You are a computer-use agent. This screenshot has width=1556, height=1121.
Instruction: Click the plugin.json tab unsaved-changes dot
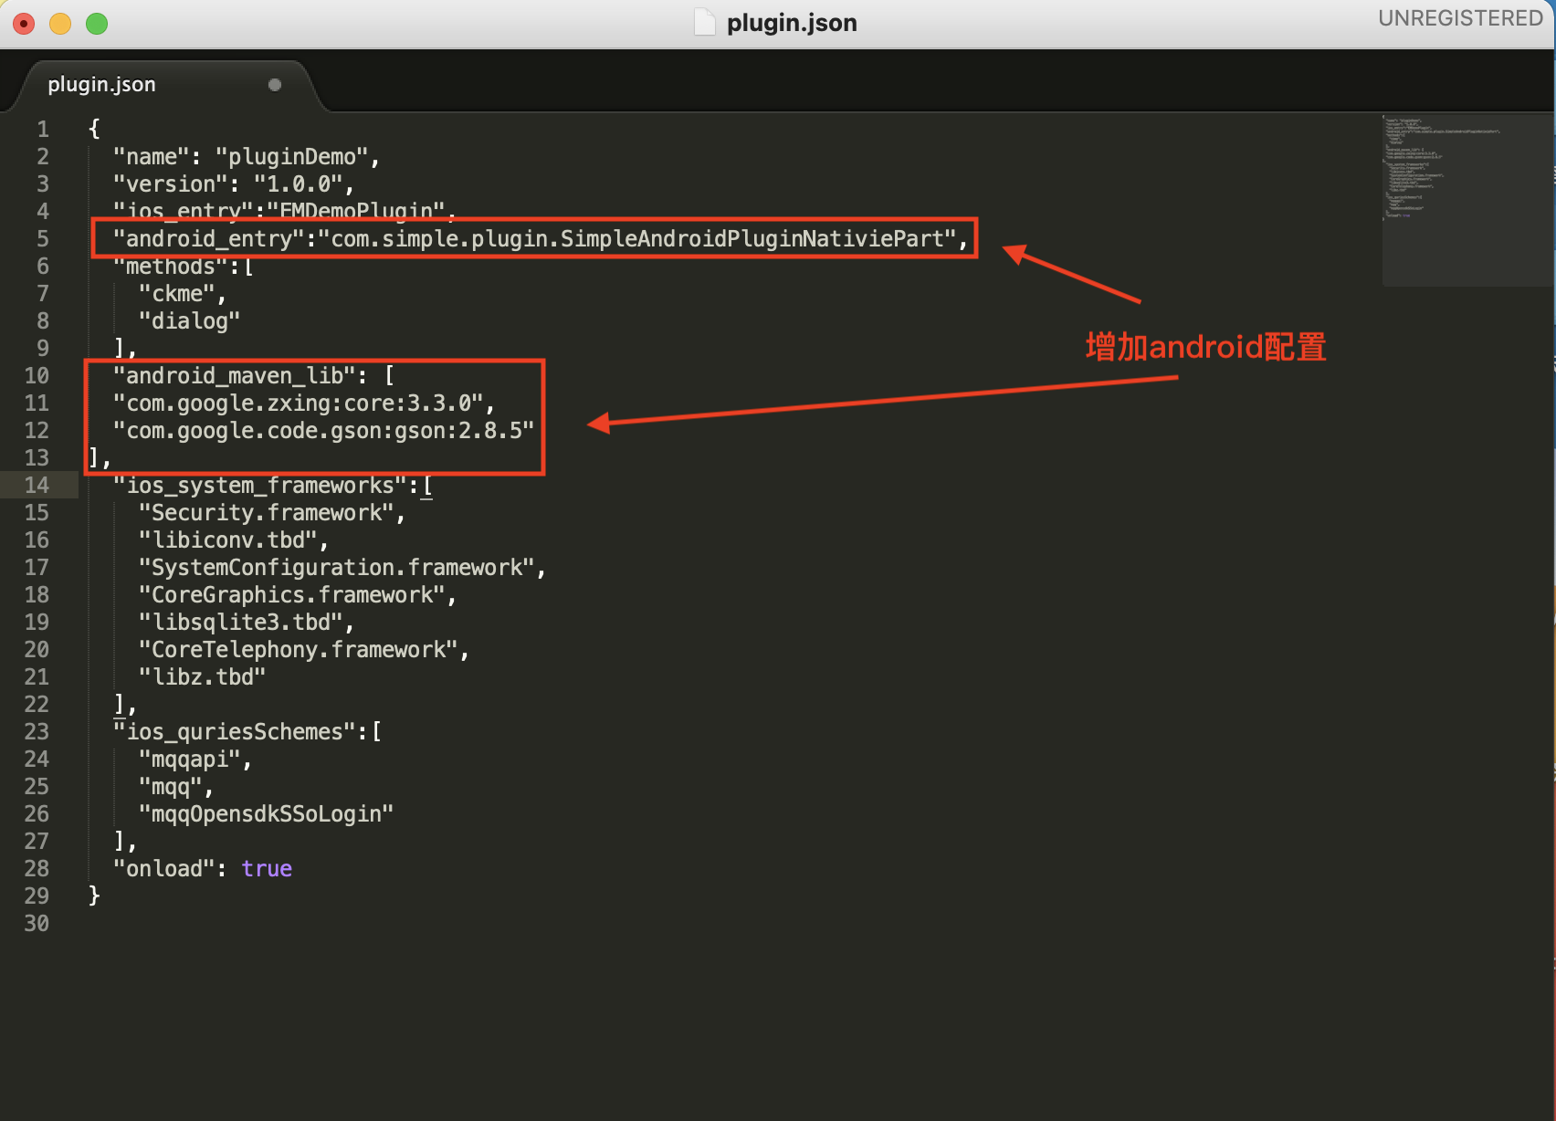click(275, 85)
